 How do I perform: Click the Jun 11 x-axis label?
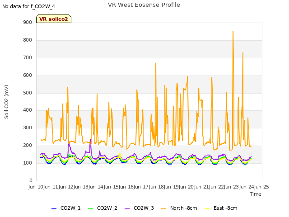click(51, 187)
